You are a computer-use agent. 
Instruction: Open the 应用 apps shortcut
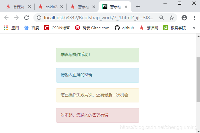pyautogui.click(x=11, y=28)
